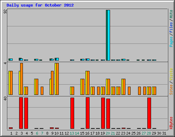The image size is (175, 137).
Task: Click the 'Visits' legend label
Action: coord(171,75)
